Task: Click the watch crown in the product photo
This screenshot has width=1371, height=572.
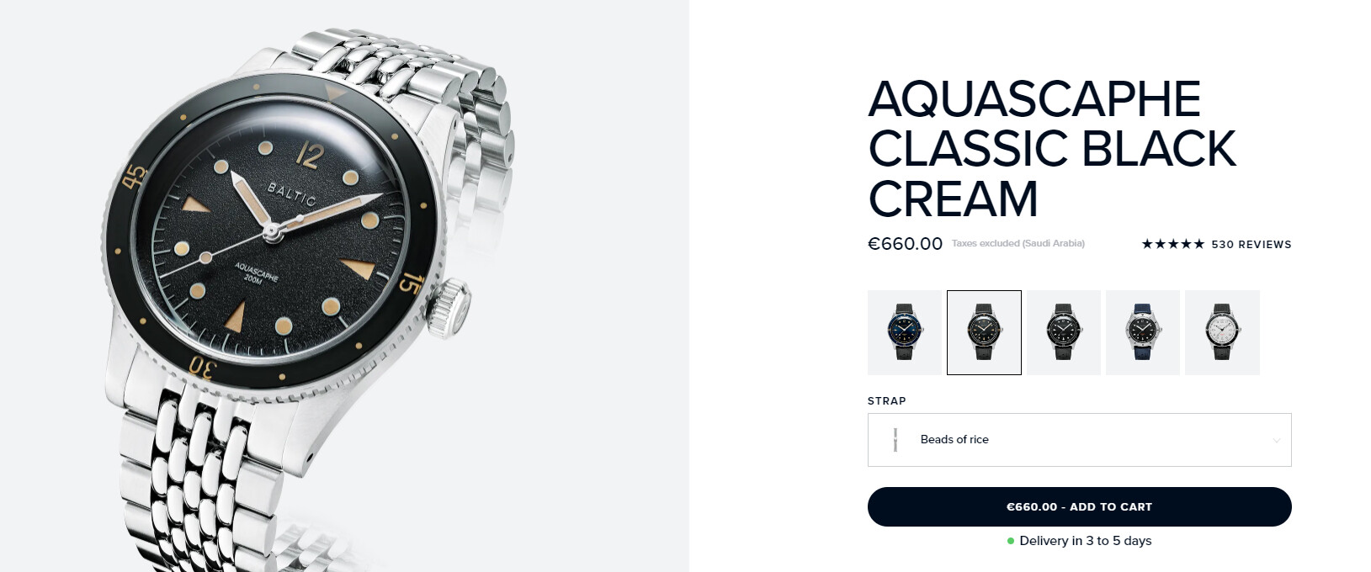Action: pos(448,308)
